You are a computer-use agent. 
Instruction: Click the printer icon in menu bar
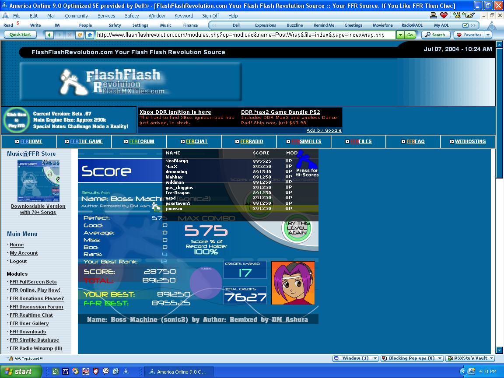click(434, 15)
